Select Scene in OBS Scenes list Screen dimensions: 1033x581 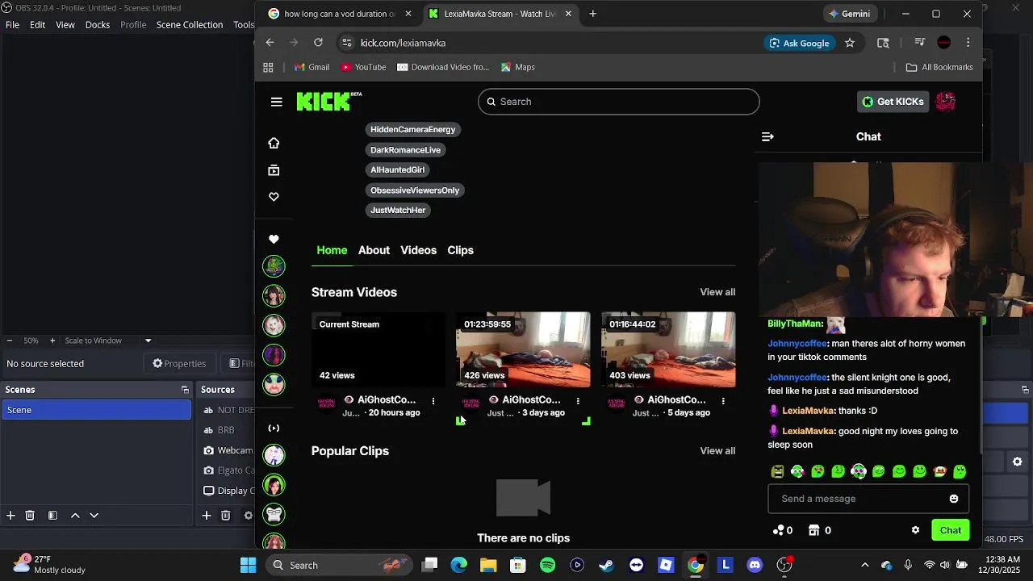96,410
